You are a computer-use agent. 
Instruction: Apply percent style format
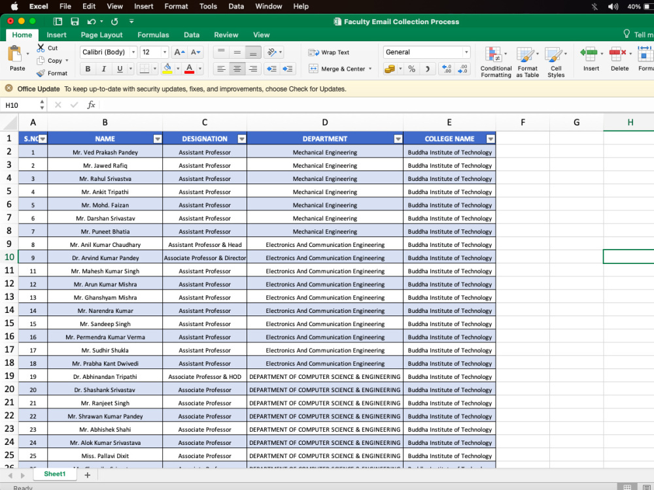[x=411, y=69]
